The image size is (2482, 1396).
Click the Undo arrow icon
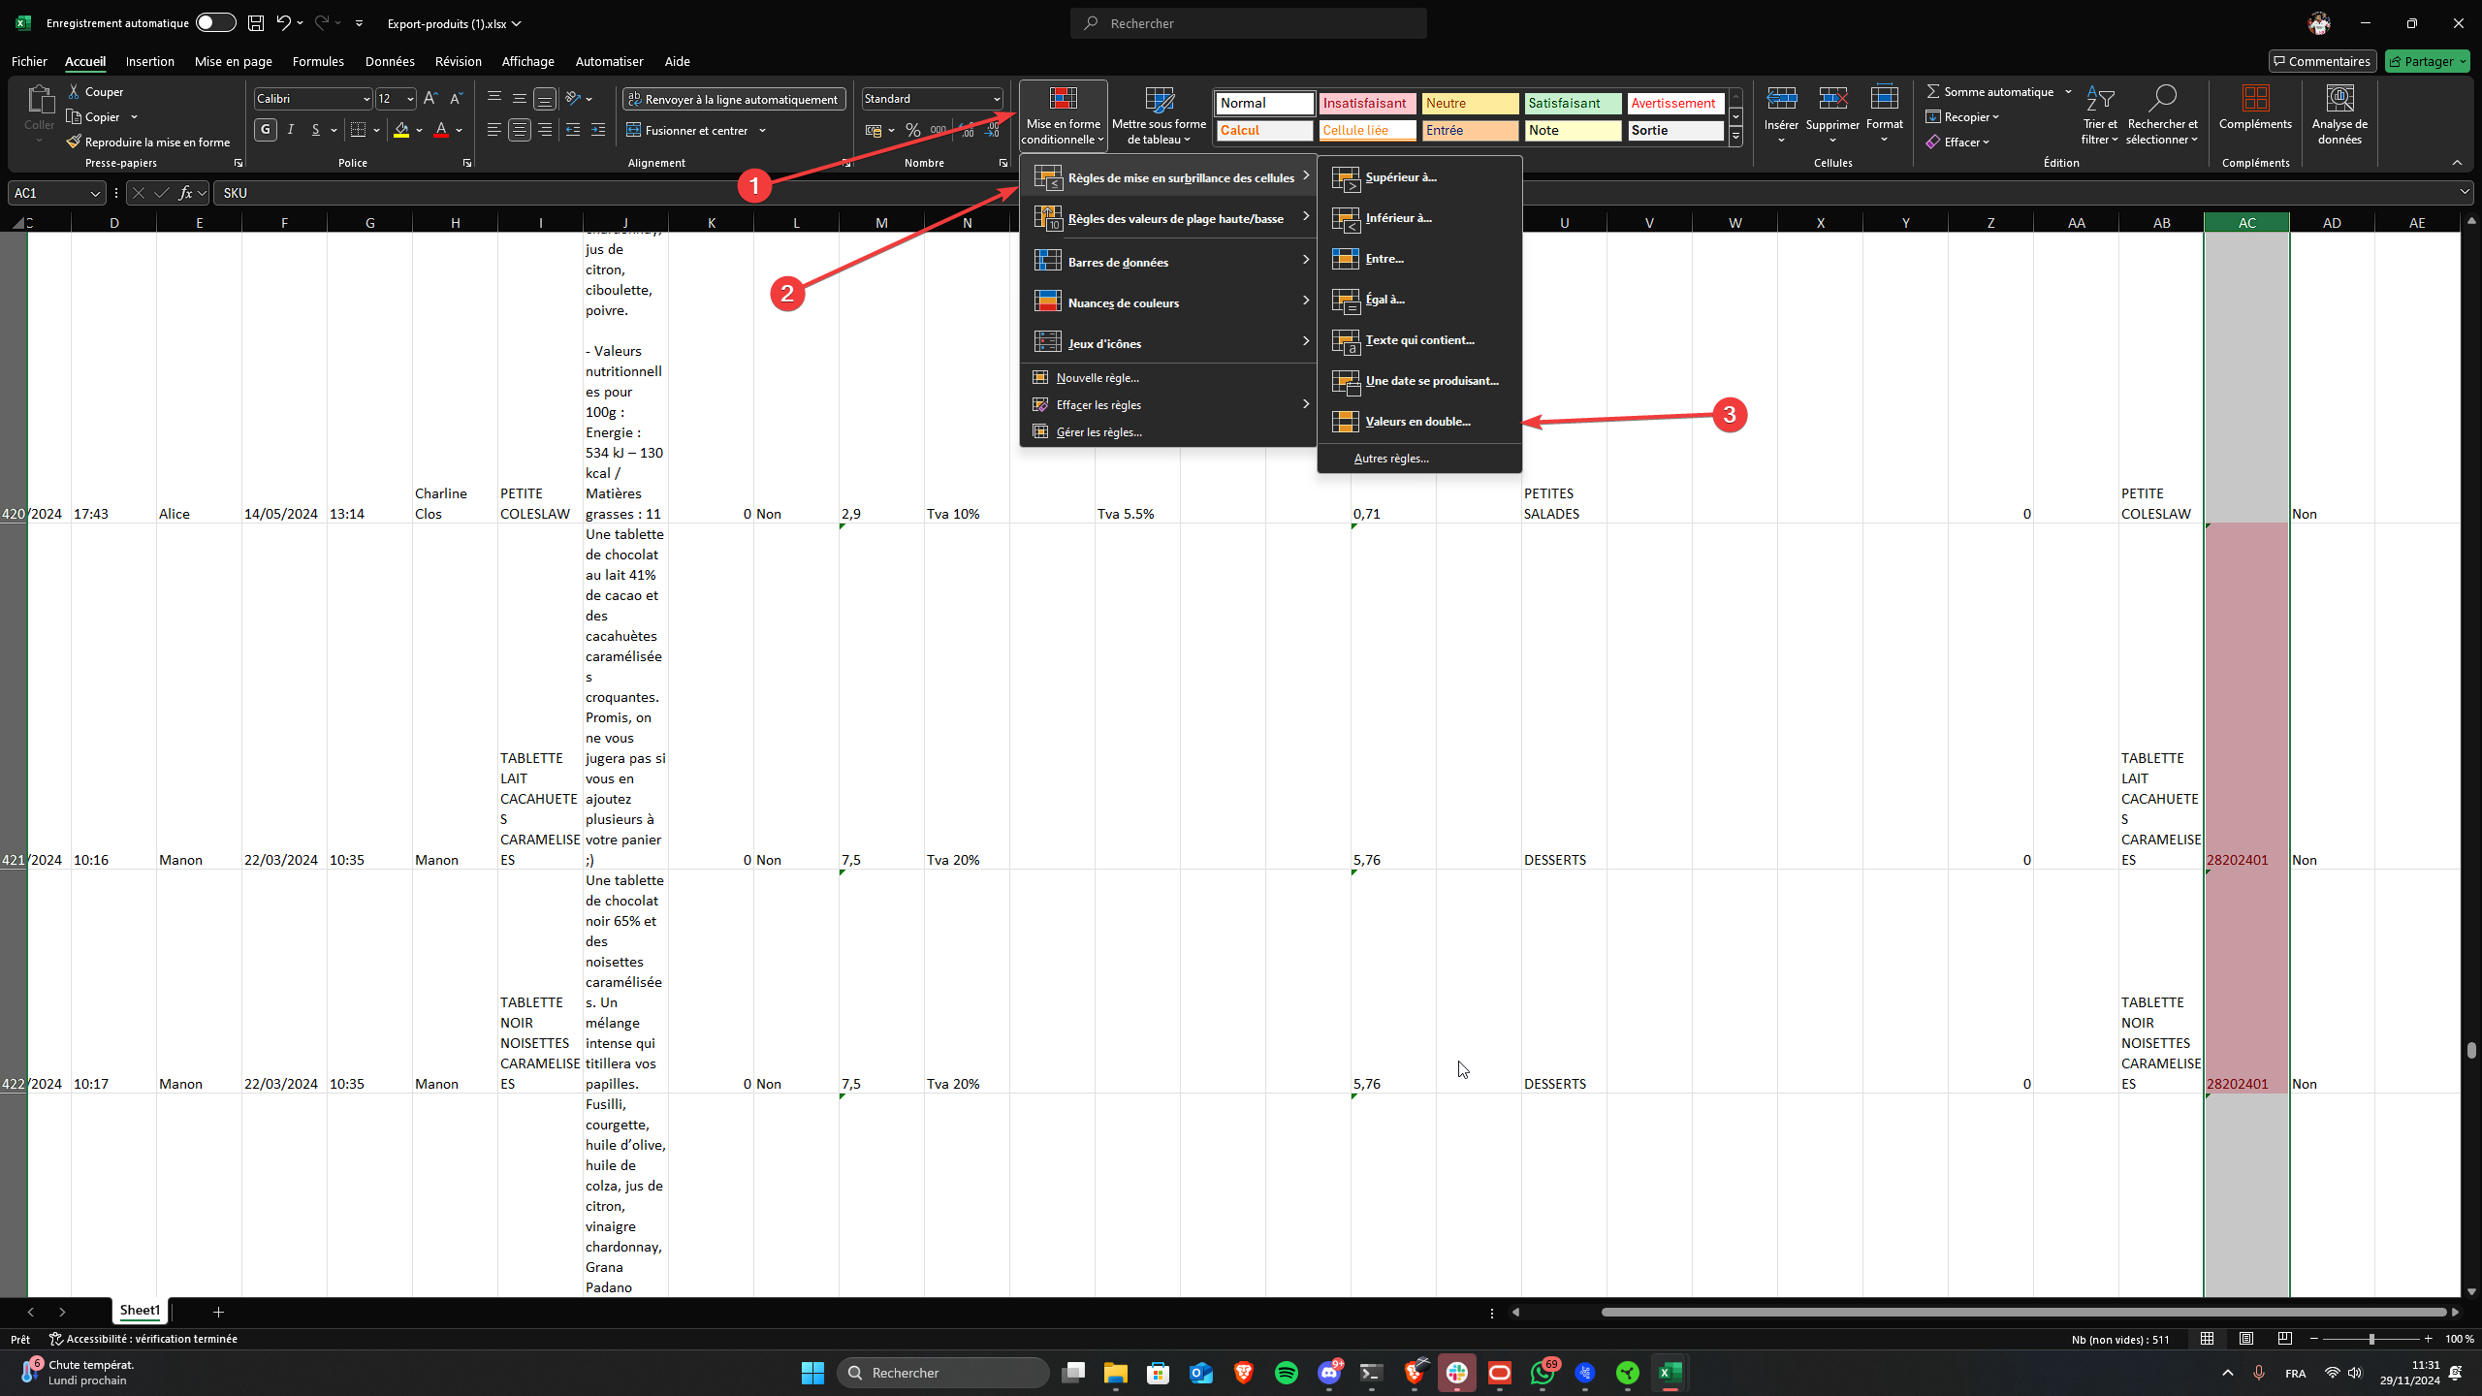tap(283, 22)
